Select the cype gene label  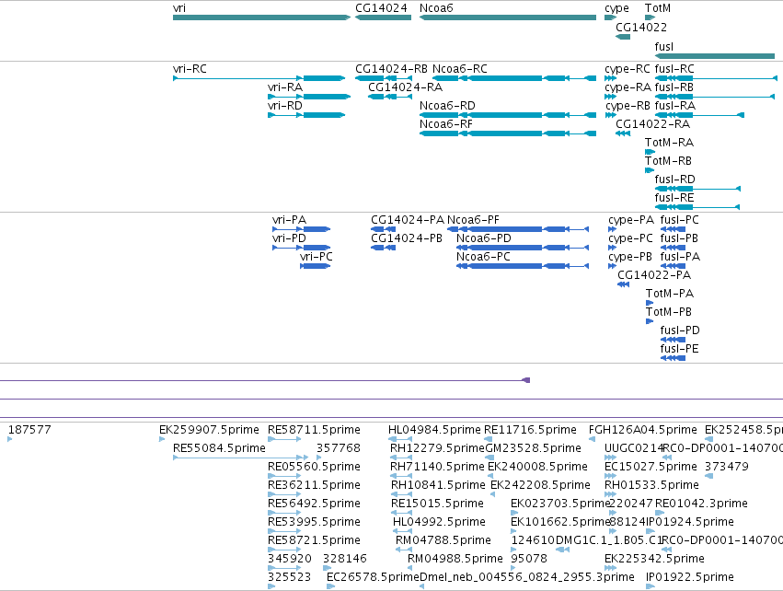(x=616, y=8)
